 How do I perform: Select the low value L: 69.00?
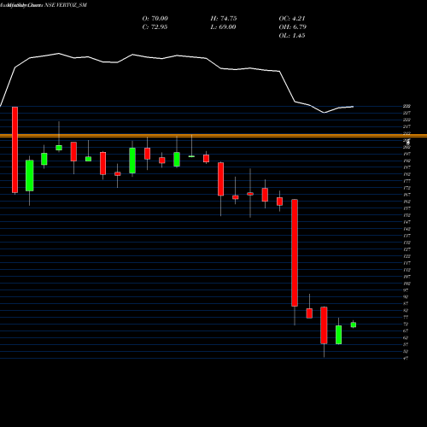pyautogui.click(x=223, y=27)
